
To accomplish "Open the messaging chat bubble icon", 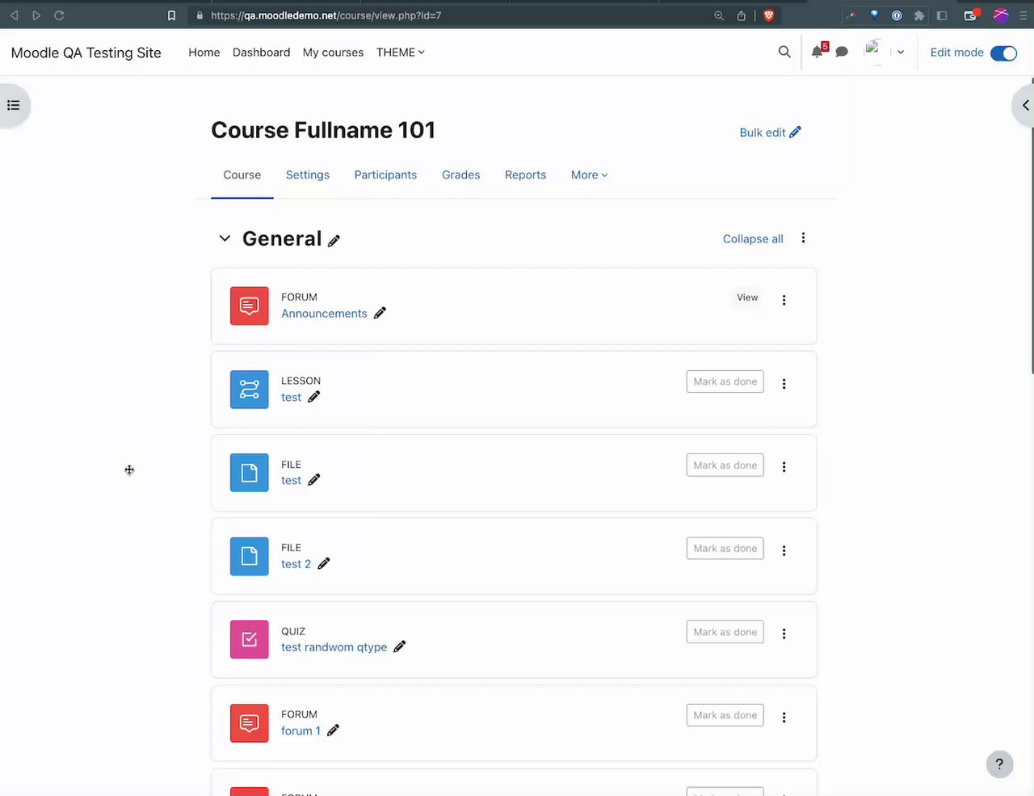I will (842, 52).
